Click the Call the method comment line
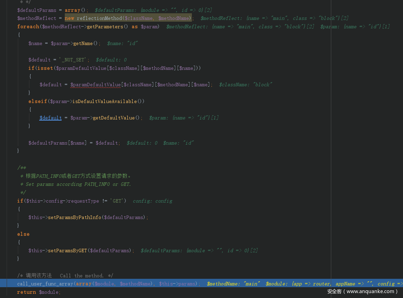403x298 pixels. coord(69,276)
